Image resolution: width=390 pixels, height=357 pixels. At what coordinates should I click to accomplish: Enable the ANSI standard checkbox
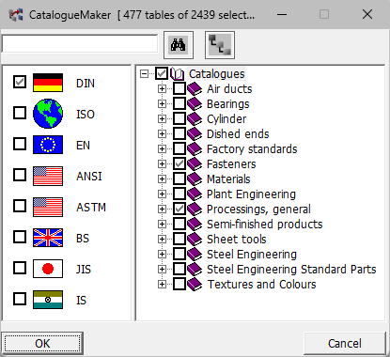pos(20,175)
